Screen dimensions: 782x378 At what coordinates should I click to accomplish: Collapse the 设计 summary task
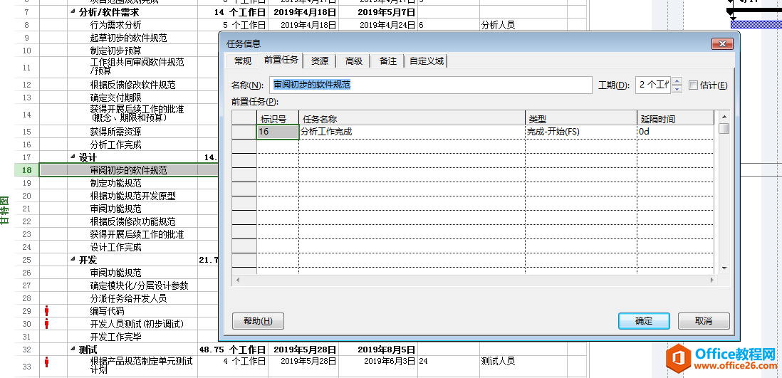[73, 157]
